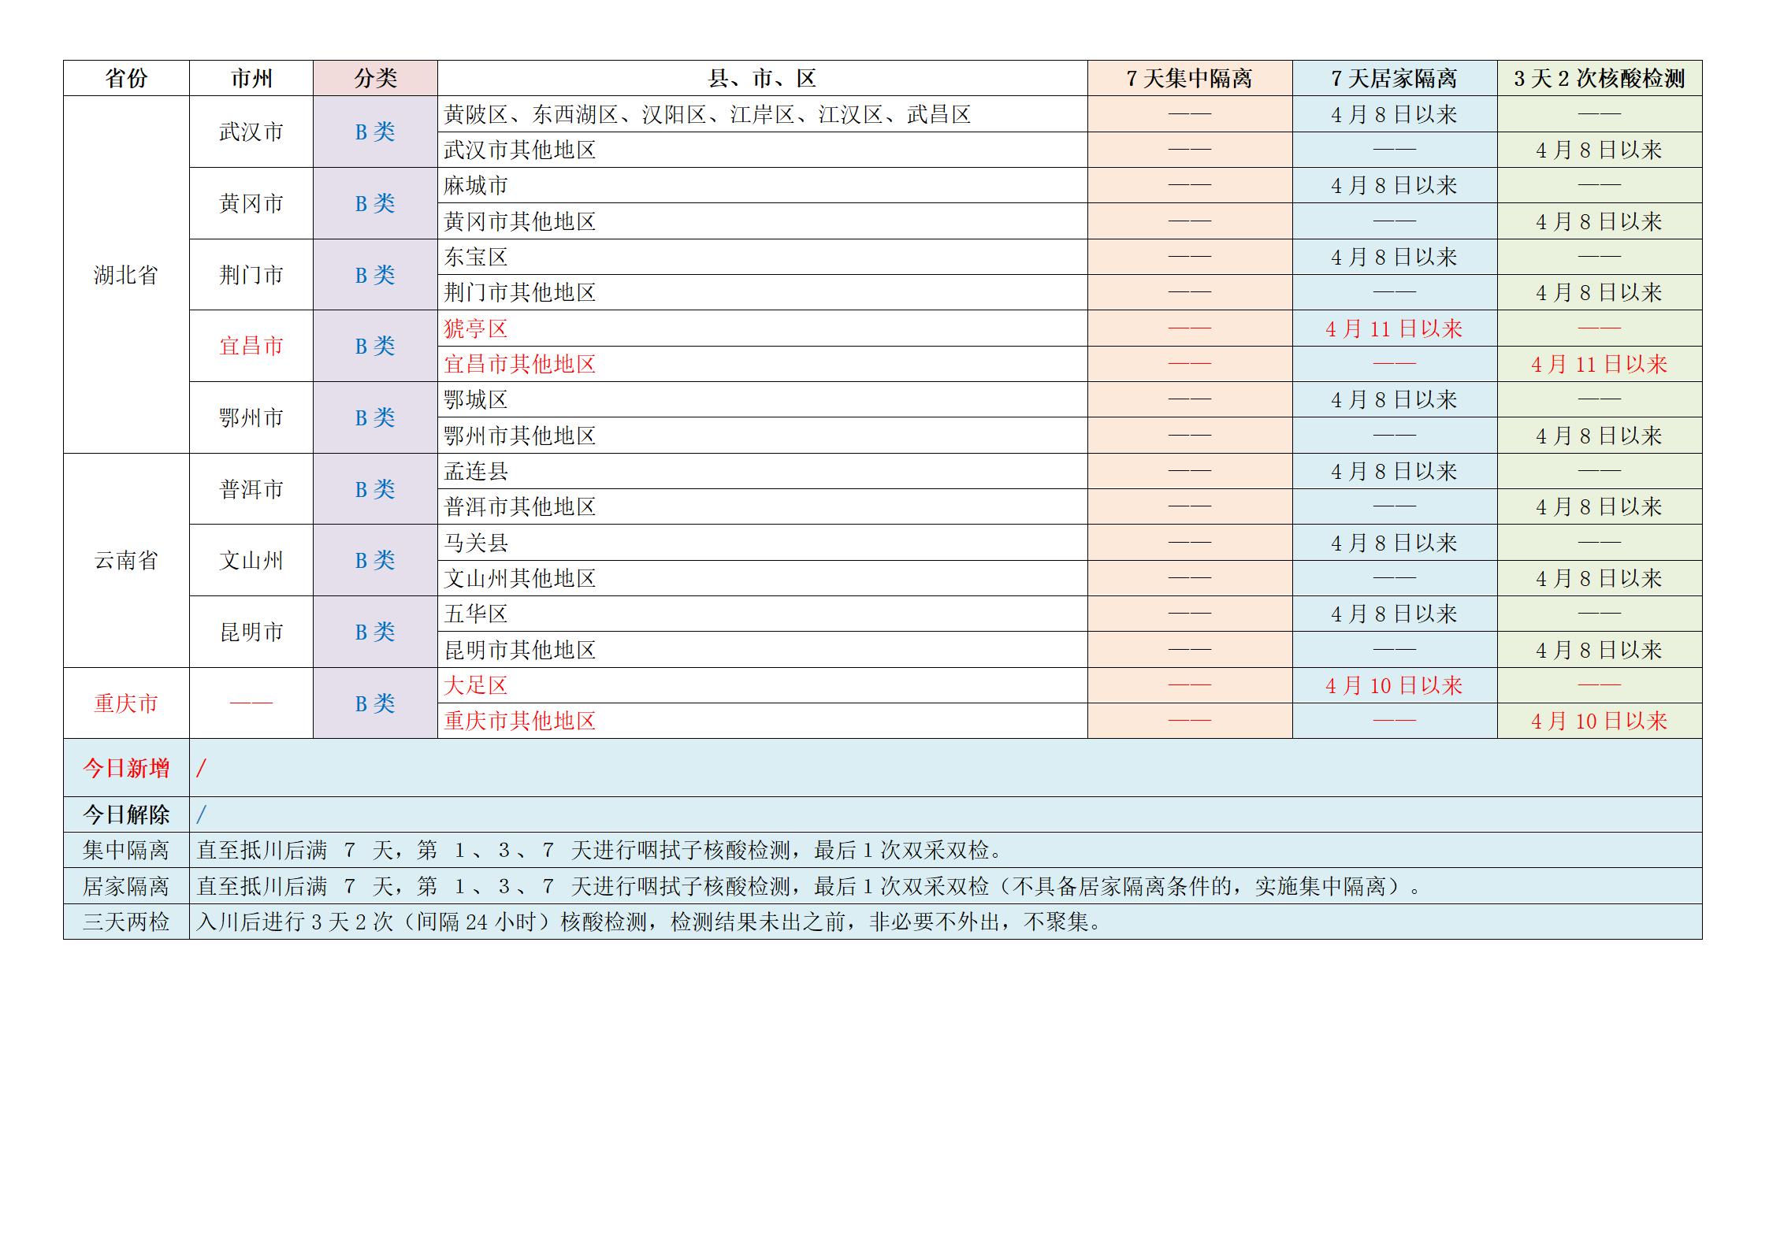This screenshot has width=1769, height=1250.
Task: Click the 省份 column header
Action: click(126, 78)
